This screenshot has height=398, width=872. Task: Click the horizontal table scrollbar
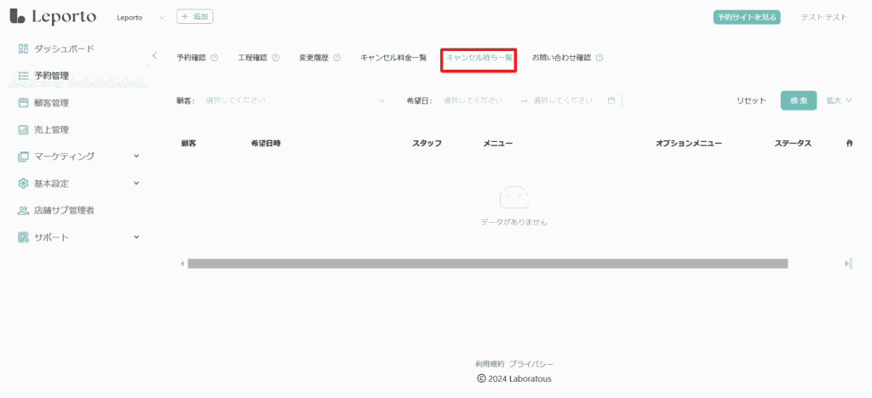[487, 264]
